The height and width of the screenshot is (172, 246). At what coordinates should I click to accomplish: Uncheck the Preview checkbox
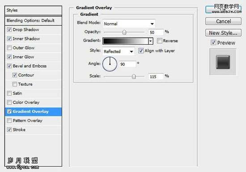point(213,42)
